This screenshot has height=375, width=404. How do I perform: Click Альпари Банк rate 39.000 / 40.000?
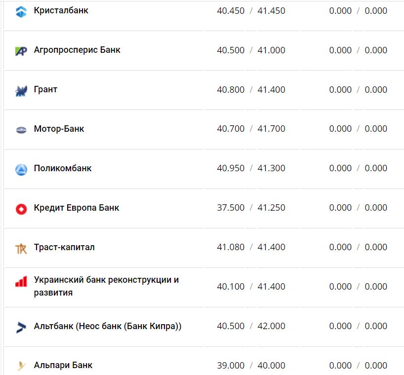[x=251, y=366]
